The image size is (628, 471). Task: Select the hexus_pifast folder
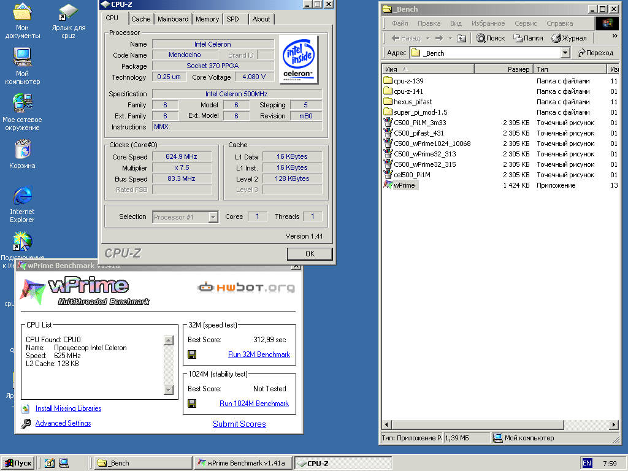pos(408,102)
